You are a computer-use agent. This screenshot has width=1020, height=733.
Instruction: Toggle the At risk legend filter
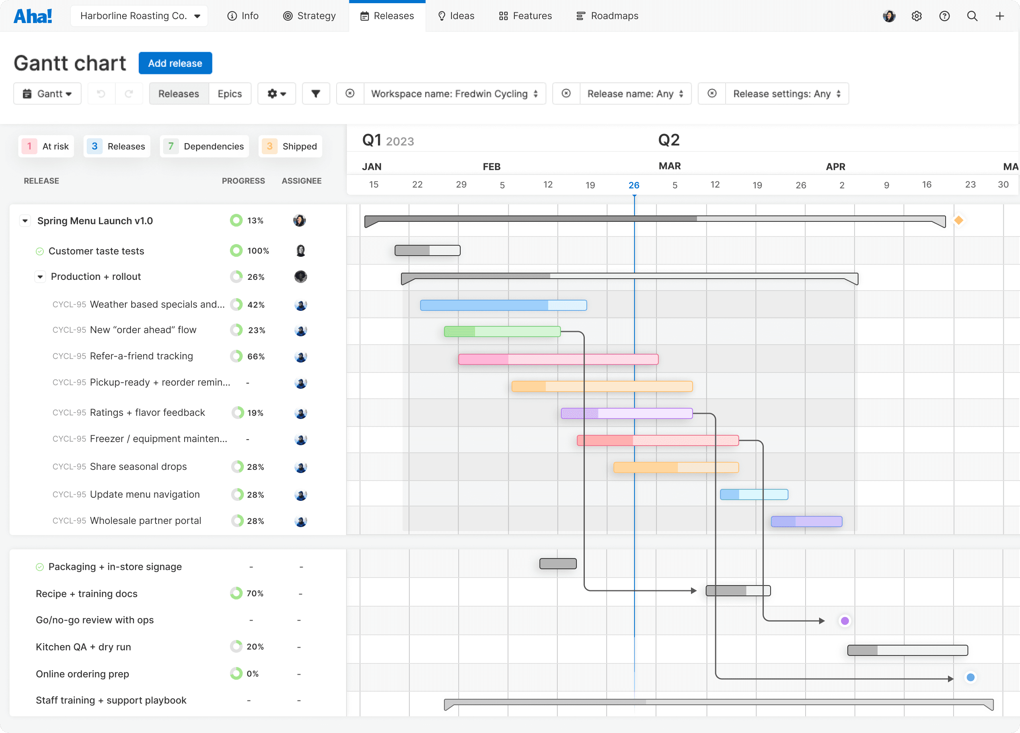pos(46,146)
